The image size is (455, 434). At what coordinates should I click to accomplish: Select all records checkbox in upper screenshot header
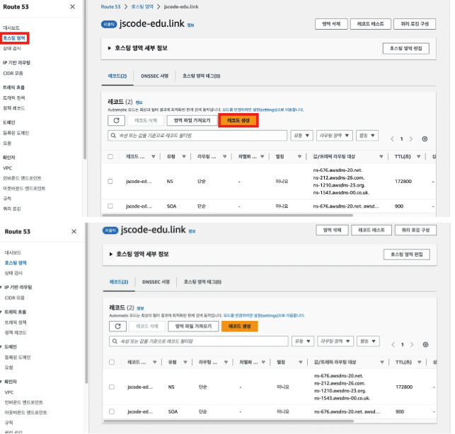point(110,156)
